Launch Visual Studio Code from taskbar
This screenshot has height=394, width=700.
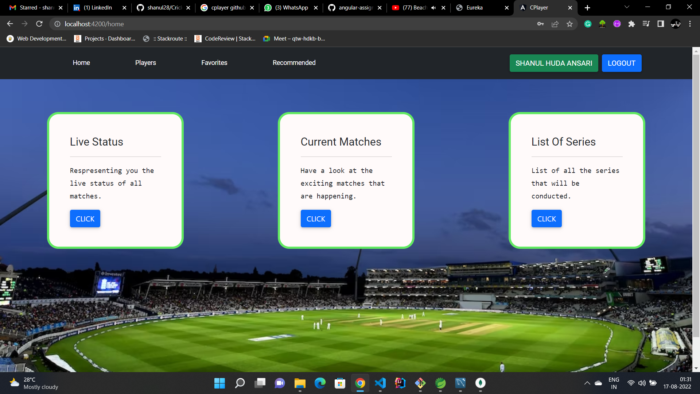[380, 383]
